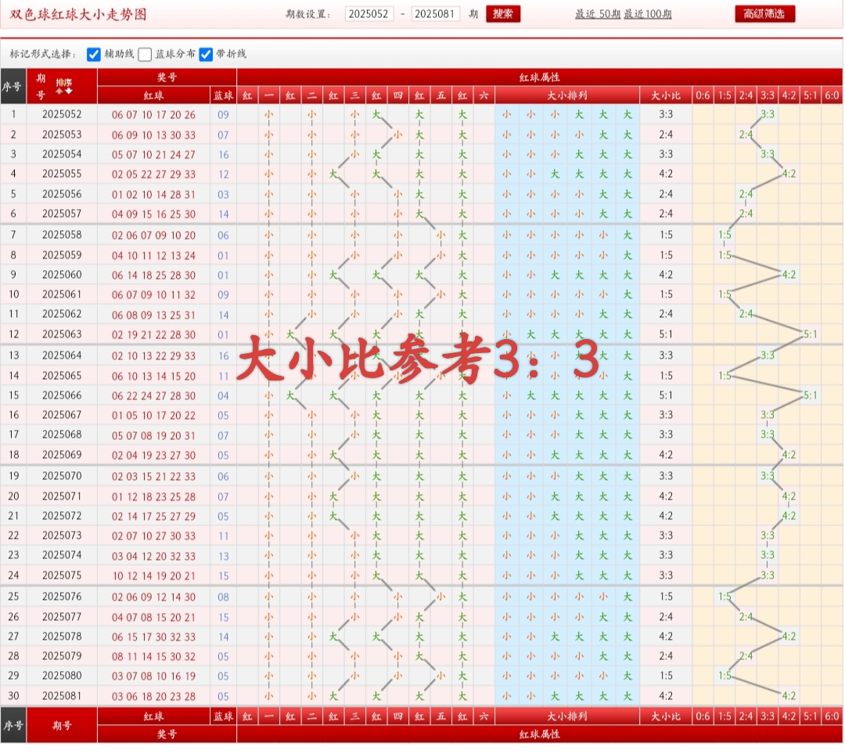Click the top 大小排列 column header
Viewport: 845px width, 754px height.
click(567, 96)
